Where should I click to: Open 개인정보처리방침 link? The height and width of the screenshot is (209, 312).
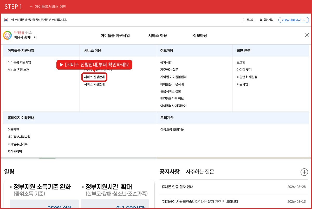(x=19, y=137)
